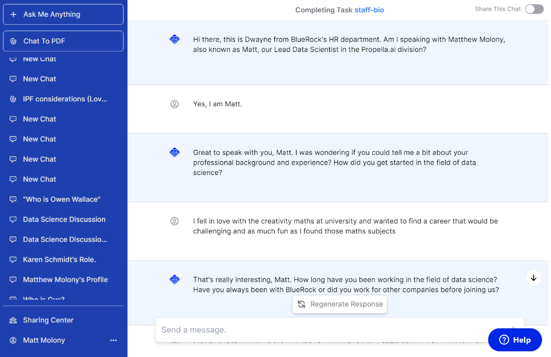This screenshot has height=357, width=551.
Task: Click the question mark icon in Help
Action: point(504,340)
